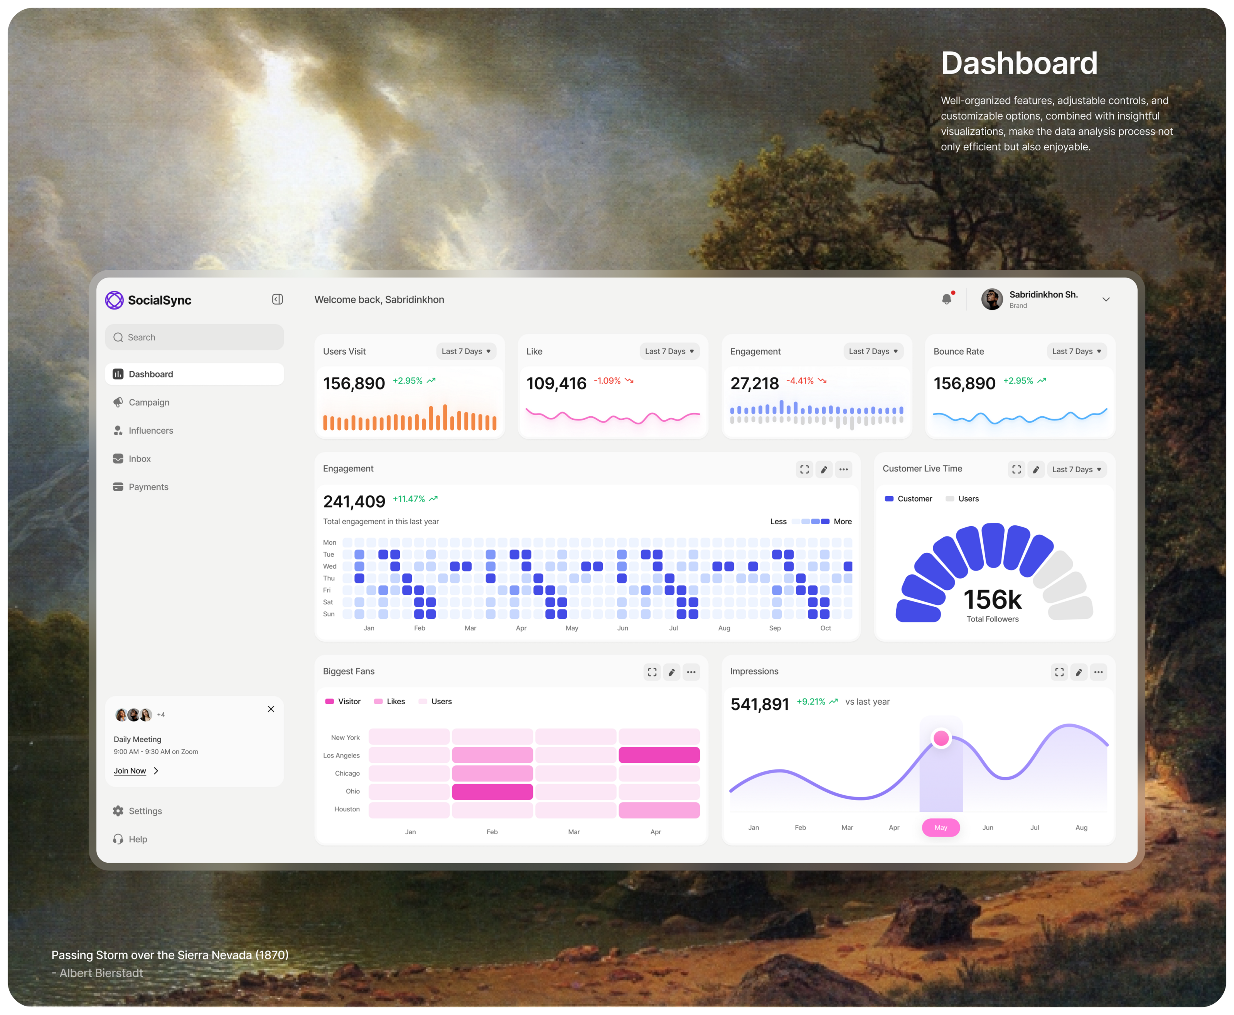The height and width of the screenshot is (1015, 1234).
Task: Open Campaign in the sidebar
Action: [x=148, y=402]
